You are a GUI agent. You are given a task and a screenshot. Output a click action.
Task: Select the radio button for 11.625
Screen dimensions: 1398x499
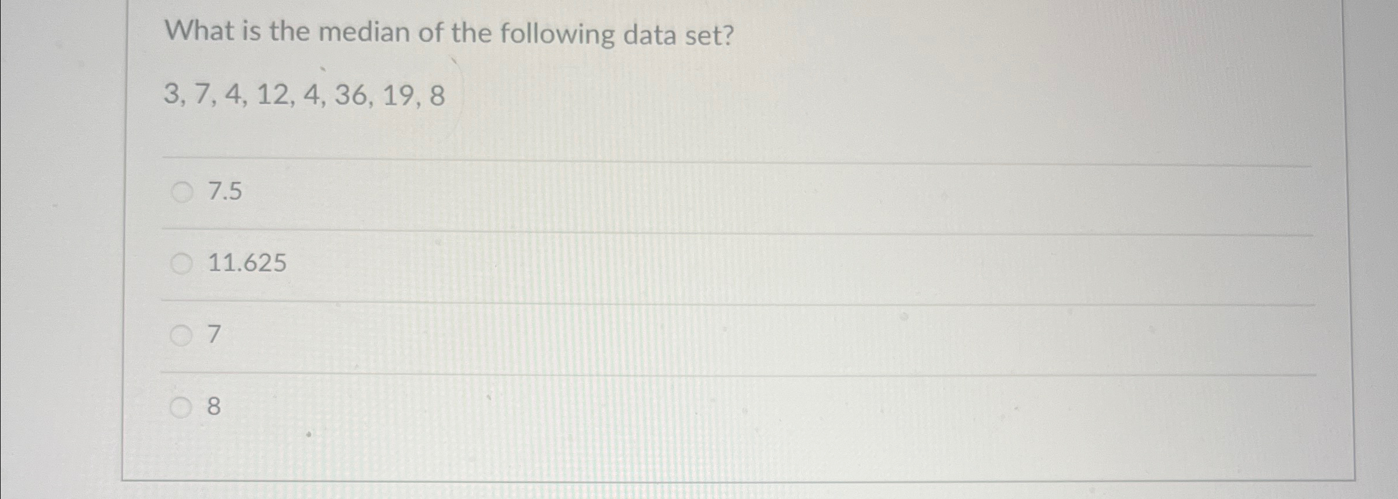coord(182,262)
